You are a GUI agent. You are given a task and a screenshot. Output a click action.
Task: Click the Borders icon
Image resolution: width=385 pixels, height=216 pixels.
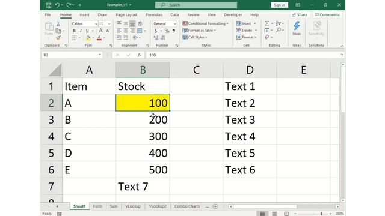[74, 38]
